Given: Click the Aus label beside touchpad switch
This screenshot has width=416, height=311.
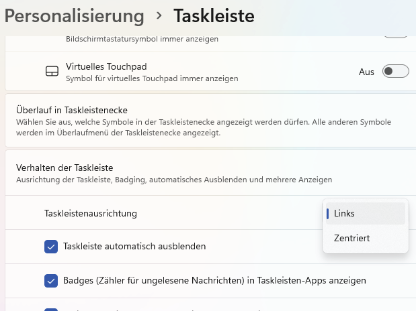Looking at the screenshot, I should pos(366,72).
